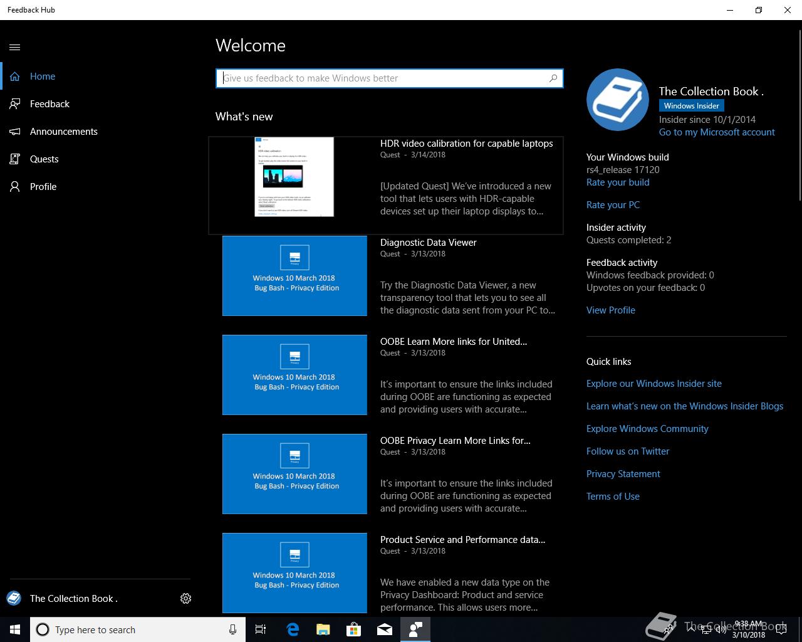Open Task View on the taskbar
The height and width of the screenshot is (642, 802).
[261, 629]
